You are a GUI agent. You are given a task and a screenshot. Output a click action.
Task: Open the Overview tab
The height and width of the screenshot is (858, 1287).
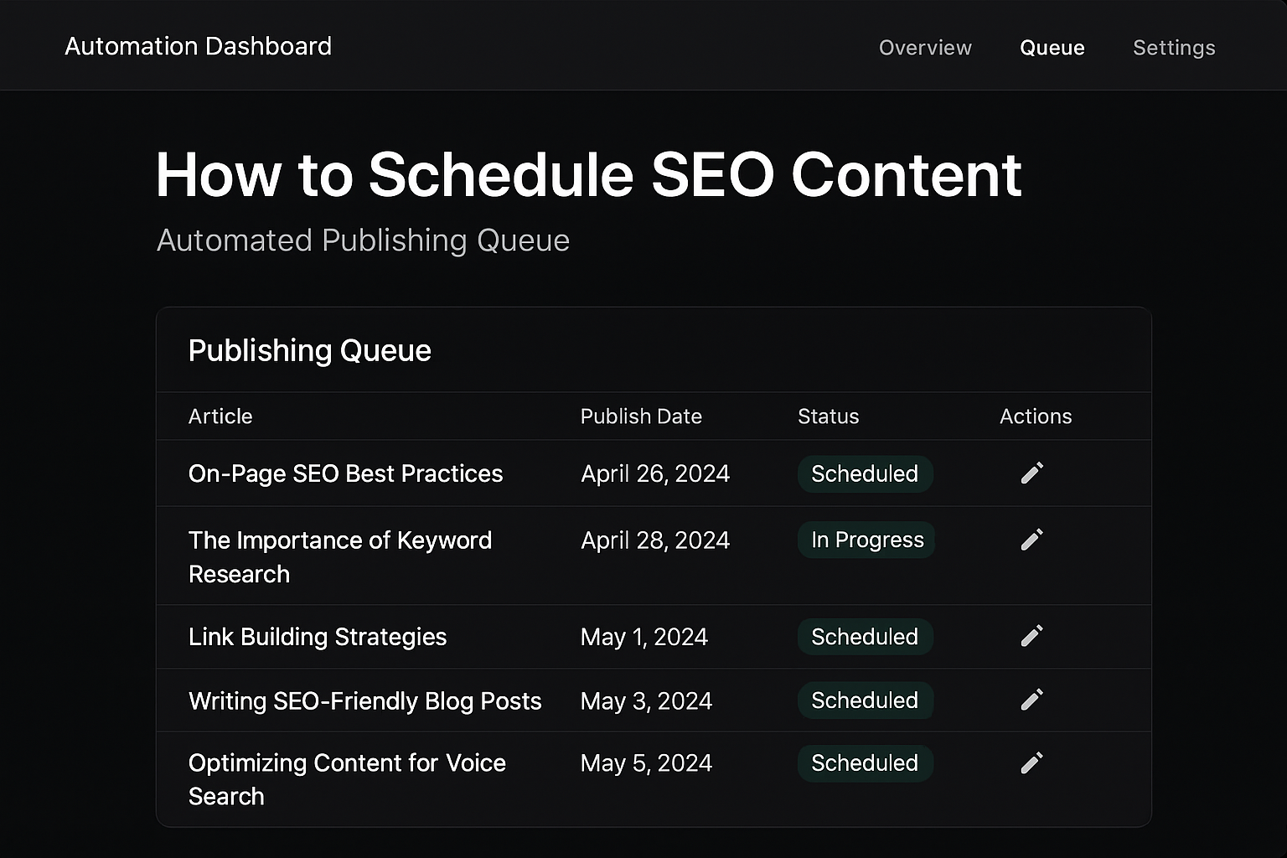(x=925, y=48)
